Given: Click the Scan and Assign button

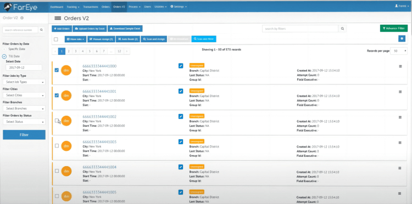Looking at the screenshot, I should pos(154,39).
